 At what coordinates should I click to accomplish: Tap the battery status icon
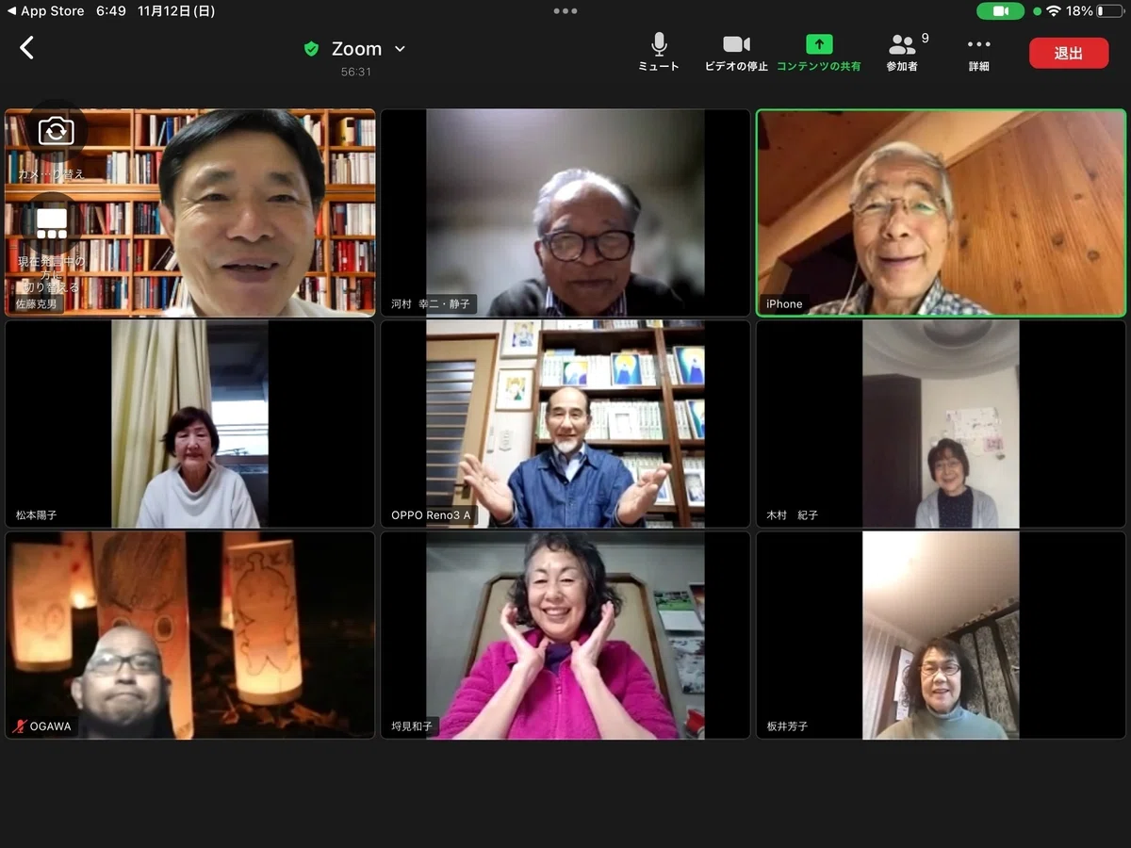pyautogui.click(x=1110, y=11)
